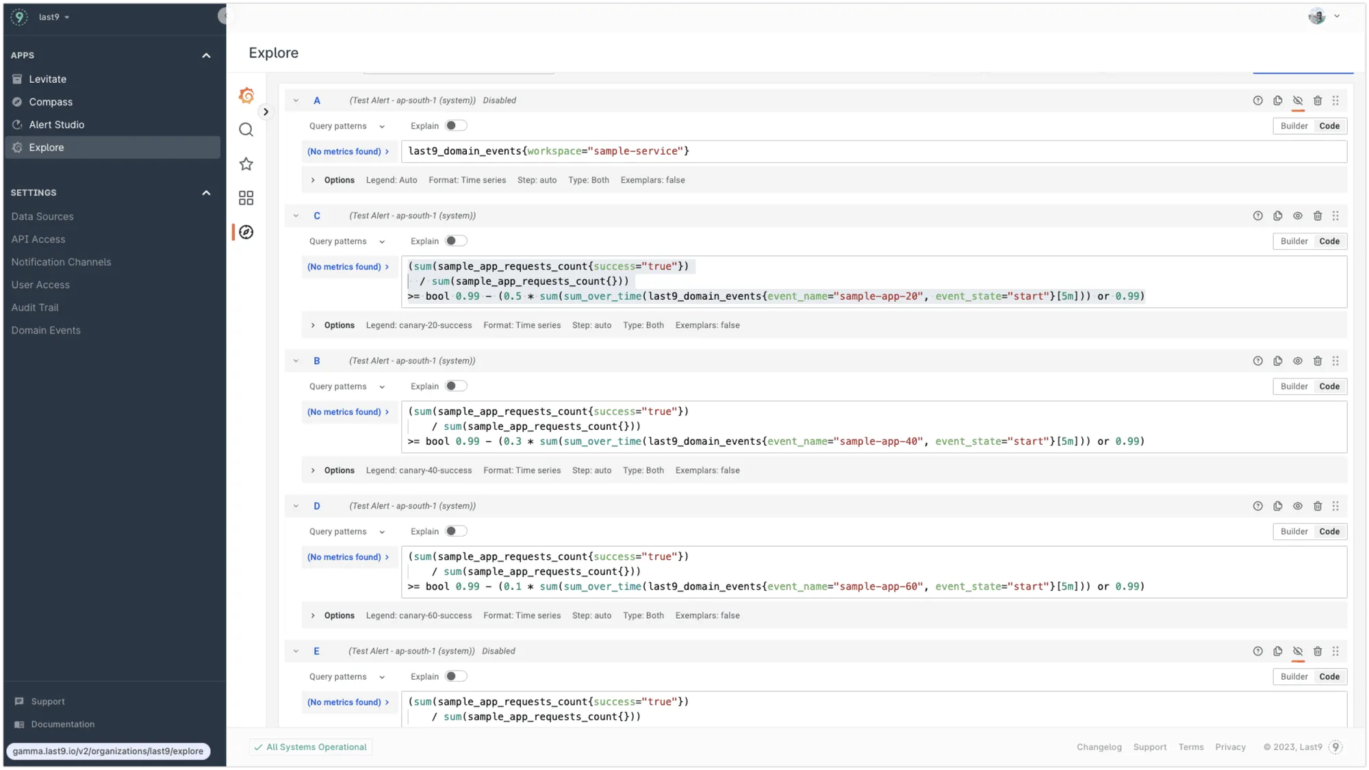This screenshot has height=770, width=1369.
Task: Go to Data Sources settings
Action: point(42,216)
